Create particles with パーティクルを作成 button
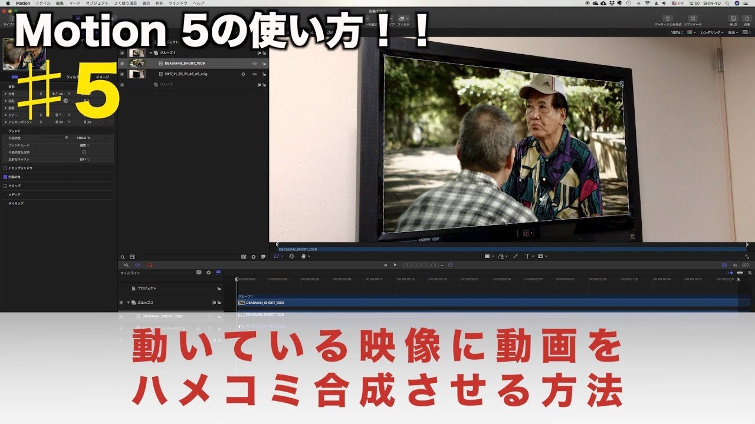This screenshot has width=755, height=424. coord(668,21)
